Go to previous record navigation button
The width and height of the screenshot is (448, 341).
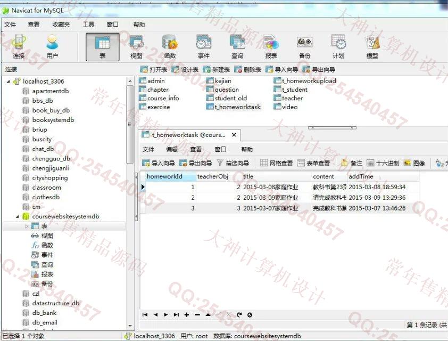click(156, 315)
